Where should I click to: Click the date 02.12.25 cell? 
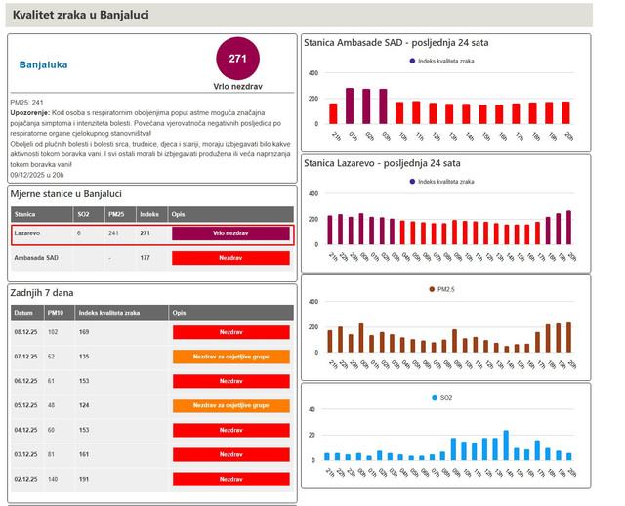[x=26, y=479]
